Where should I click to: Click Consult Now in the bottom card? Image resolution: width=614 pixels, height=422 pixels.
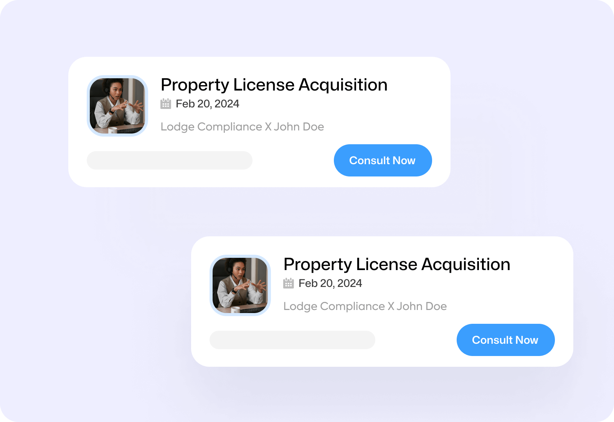pyautogui.click(x=506, y=340)
